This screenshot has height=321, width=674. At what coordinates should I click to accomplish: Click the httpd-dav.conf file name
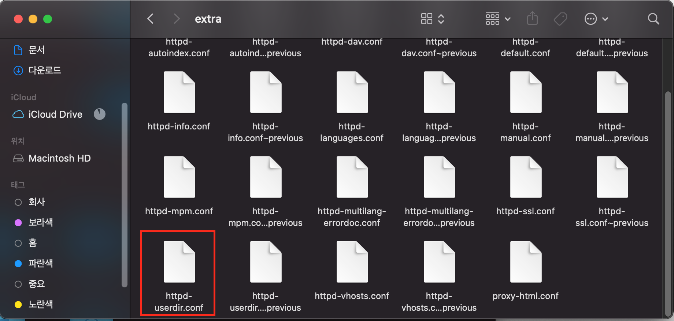352,42
